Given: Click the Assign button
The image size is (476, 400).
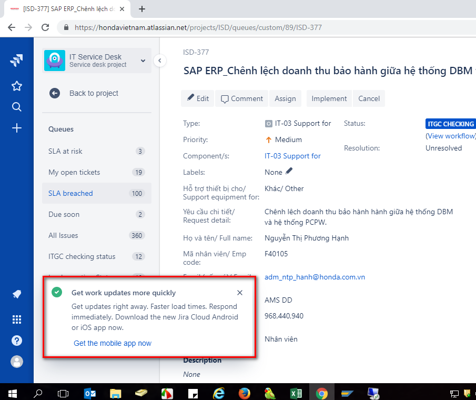Looking at the screenshot, I should 285,98.
